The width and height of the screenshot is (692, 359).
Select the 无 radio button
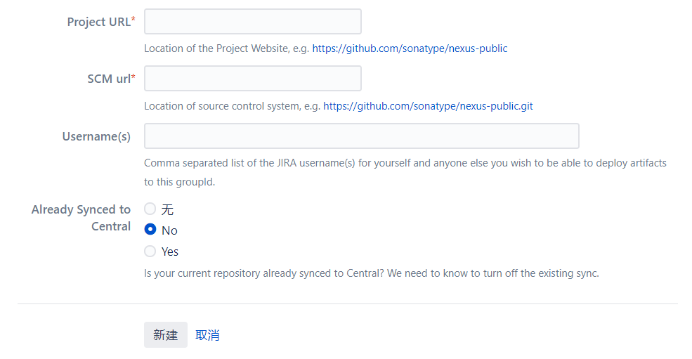(x=150, y=209)
